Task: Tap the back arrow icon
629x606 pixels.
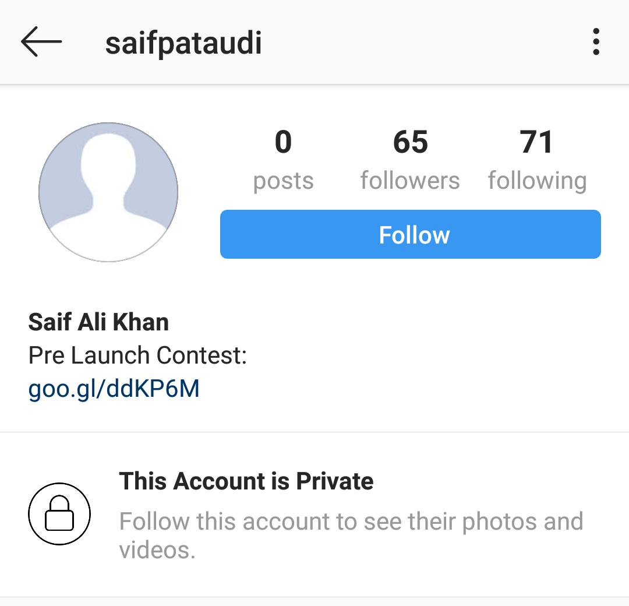Action: click(41, 42)
